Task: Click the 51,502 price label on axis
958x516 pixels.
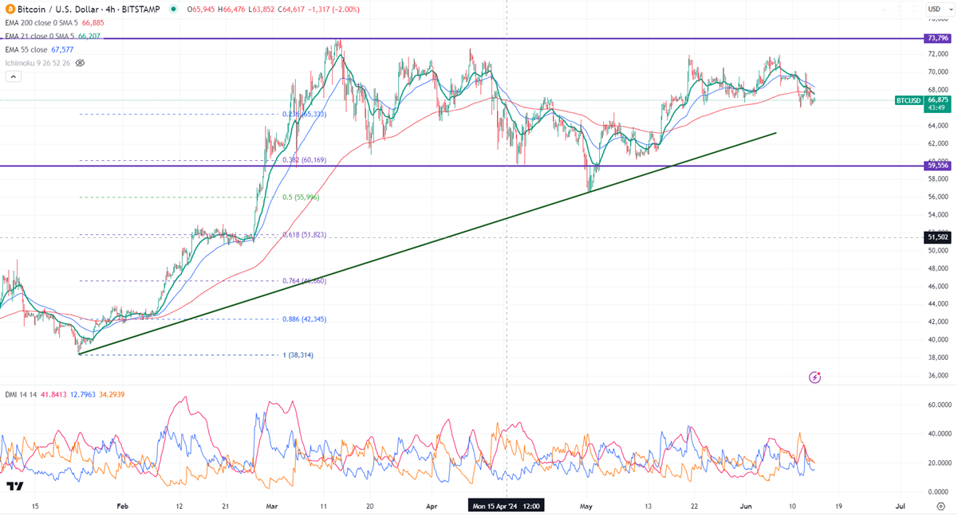Action: 936,236
